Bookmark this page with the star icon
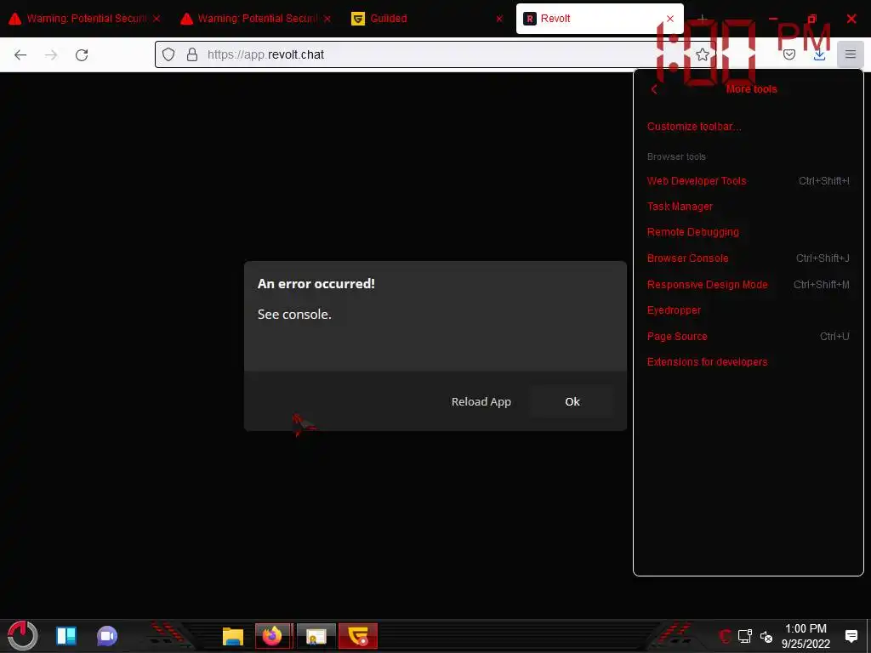Image resolution: width=871 pixels, height=653 pixels. click(x=702, y=54)
